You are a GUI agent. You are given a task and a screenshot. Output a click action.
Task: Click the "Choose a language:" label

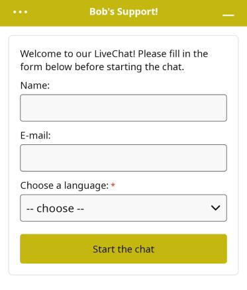coord(64,185)
